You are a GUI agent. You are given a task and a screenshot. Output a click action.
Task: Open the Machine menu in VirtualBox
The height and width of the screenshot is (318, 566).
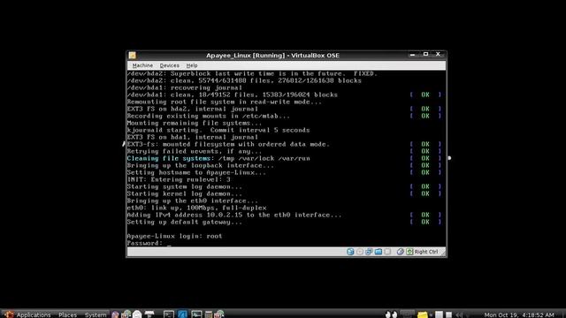pyautogui.click(x=142, y=65)
